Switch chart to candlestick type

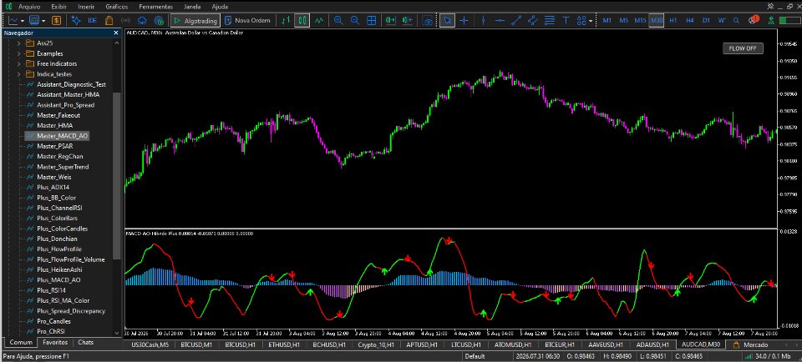pos(302,20)
